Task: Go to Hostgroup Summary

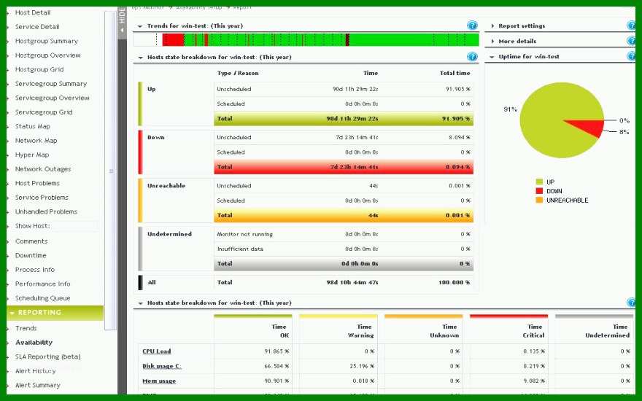Action: (46, 41)
